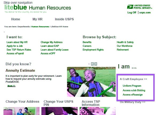Expand the On Military Duty section
Viewport: 156px width, 115px height.
(132, 102)
